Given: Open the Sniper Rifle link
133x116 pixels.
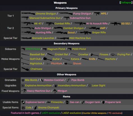Looking at the screenshot, I should (x=99, y=33).
